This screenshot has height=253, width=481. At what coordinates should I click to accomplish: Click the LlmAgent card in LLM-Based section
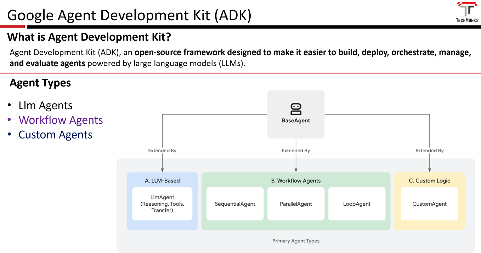coord(162,204)
